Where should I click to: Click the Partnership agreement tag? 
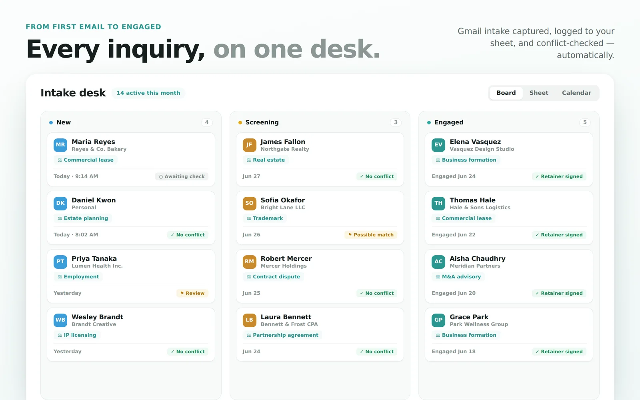(282, 335)
